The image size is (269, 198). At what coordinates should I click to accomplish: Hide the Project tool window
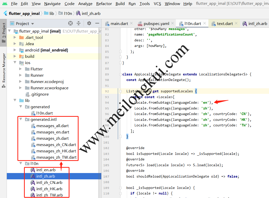97,23
